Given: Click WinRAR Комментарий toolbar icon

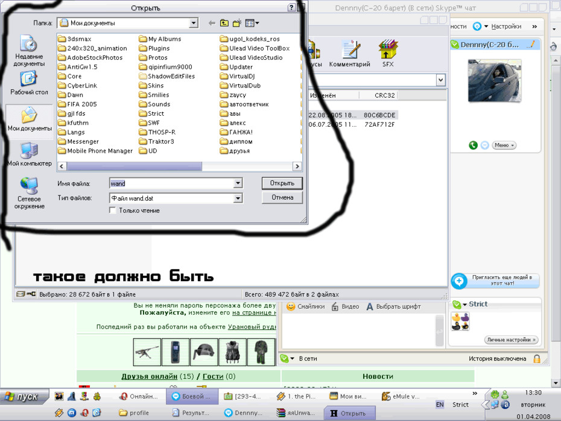Looking at the screenshot, I should click(x=349, y=54).
